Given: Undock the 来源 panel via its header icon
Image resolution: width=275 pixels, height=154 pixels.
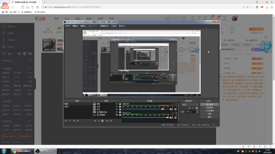Looking at the screenshot, I should (120, 101).
